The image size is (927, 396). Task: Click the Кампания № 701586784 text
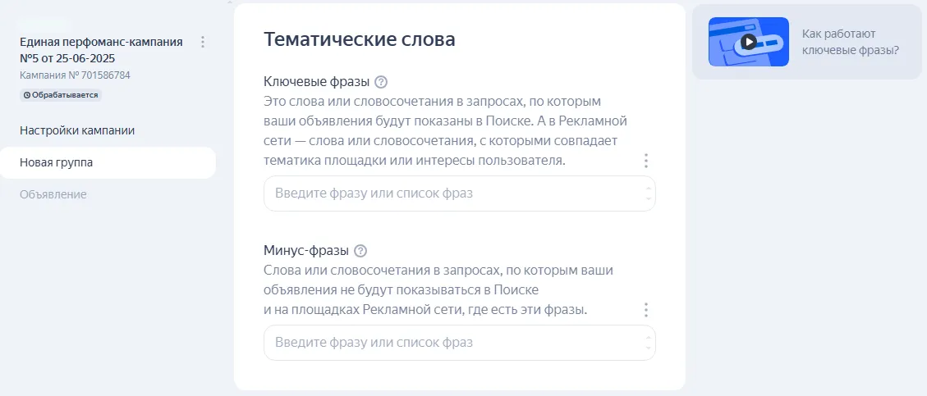[x=75, y=75]
